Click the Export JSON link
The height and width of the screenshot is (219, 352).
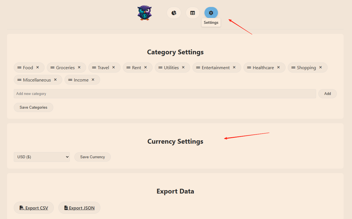pos(79,208)
